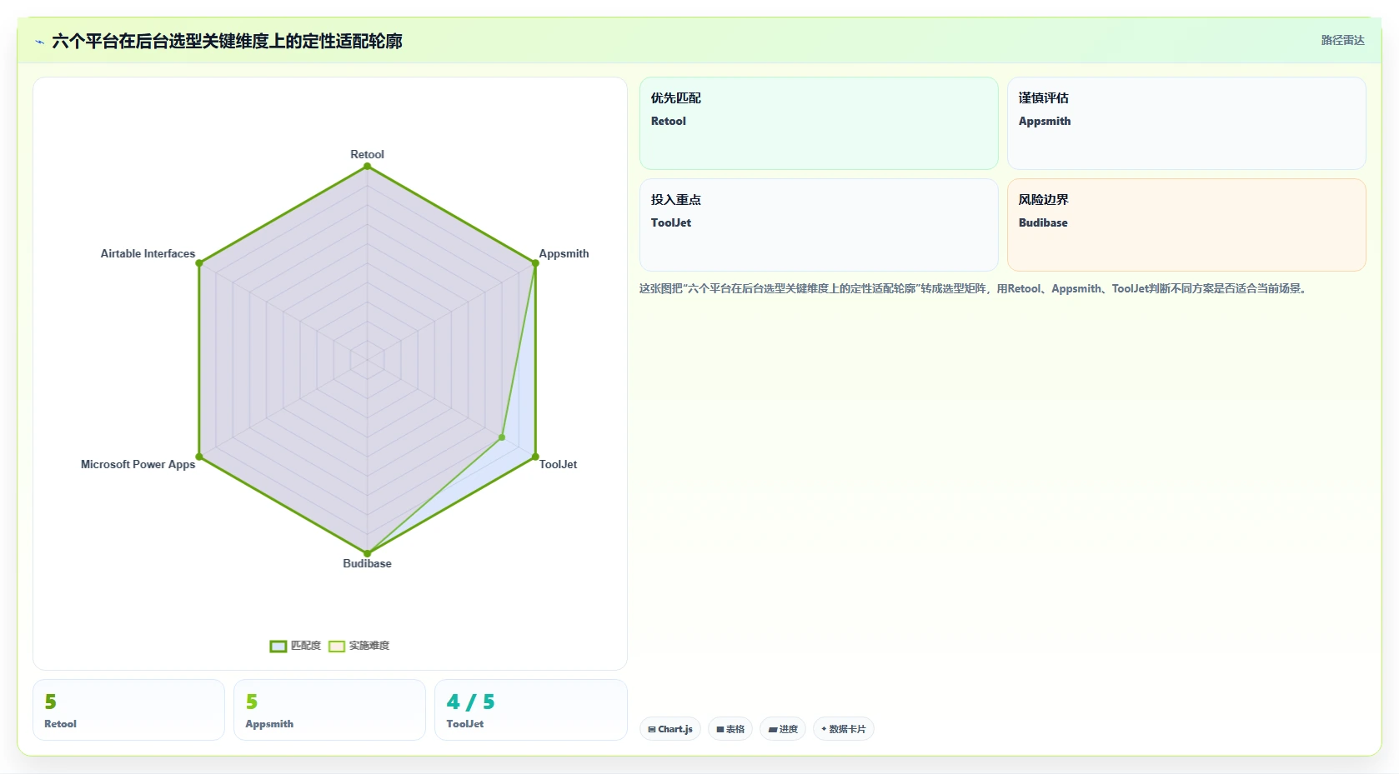Click the Appsmith vertex point on the radar
1399x774 pixels.
(x=535, y=263)
